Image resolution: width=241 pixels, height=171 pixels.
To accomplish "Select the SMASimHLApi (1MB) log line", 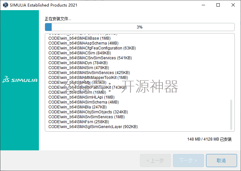I will [81, 97].
